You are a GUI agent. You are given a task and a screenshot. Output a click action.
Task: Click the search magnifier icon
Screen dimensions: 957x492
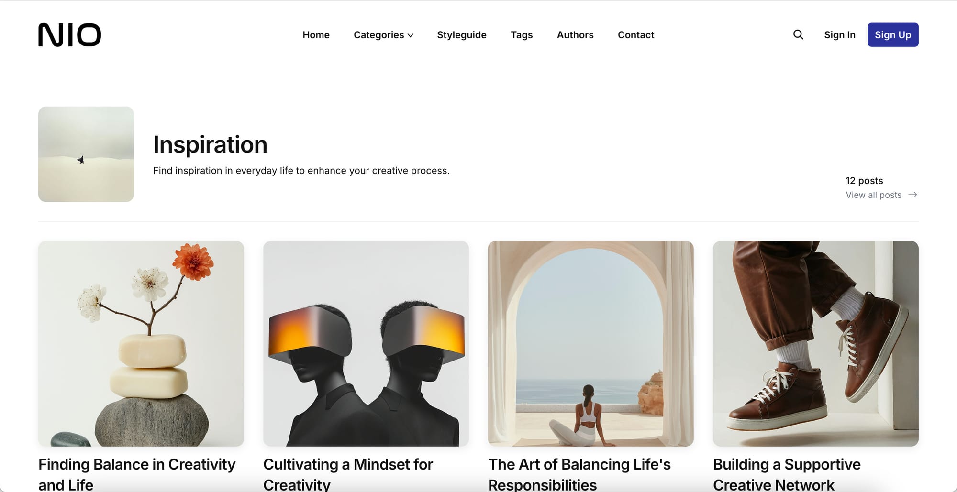pyautogui.click(x=798, y=34)
